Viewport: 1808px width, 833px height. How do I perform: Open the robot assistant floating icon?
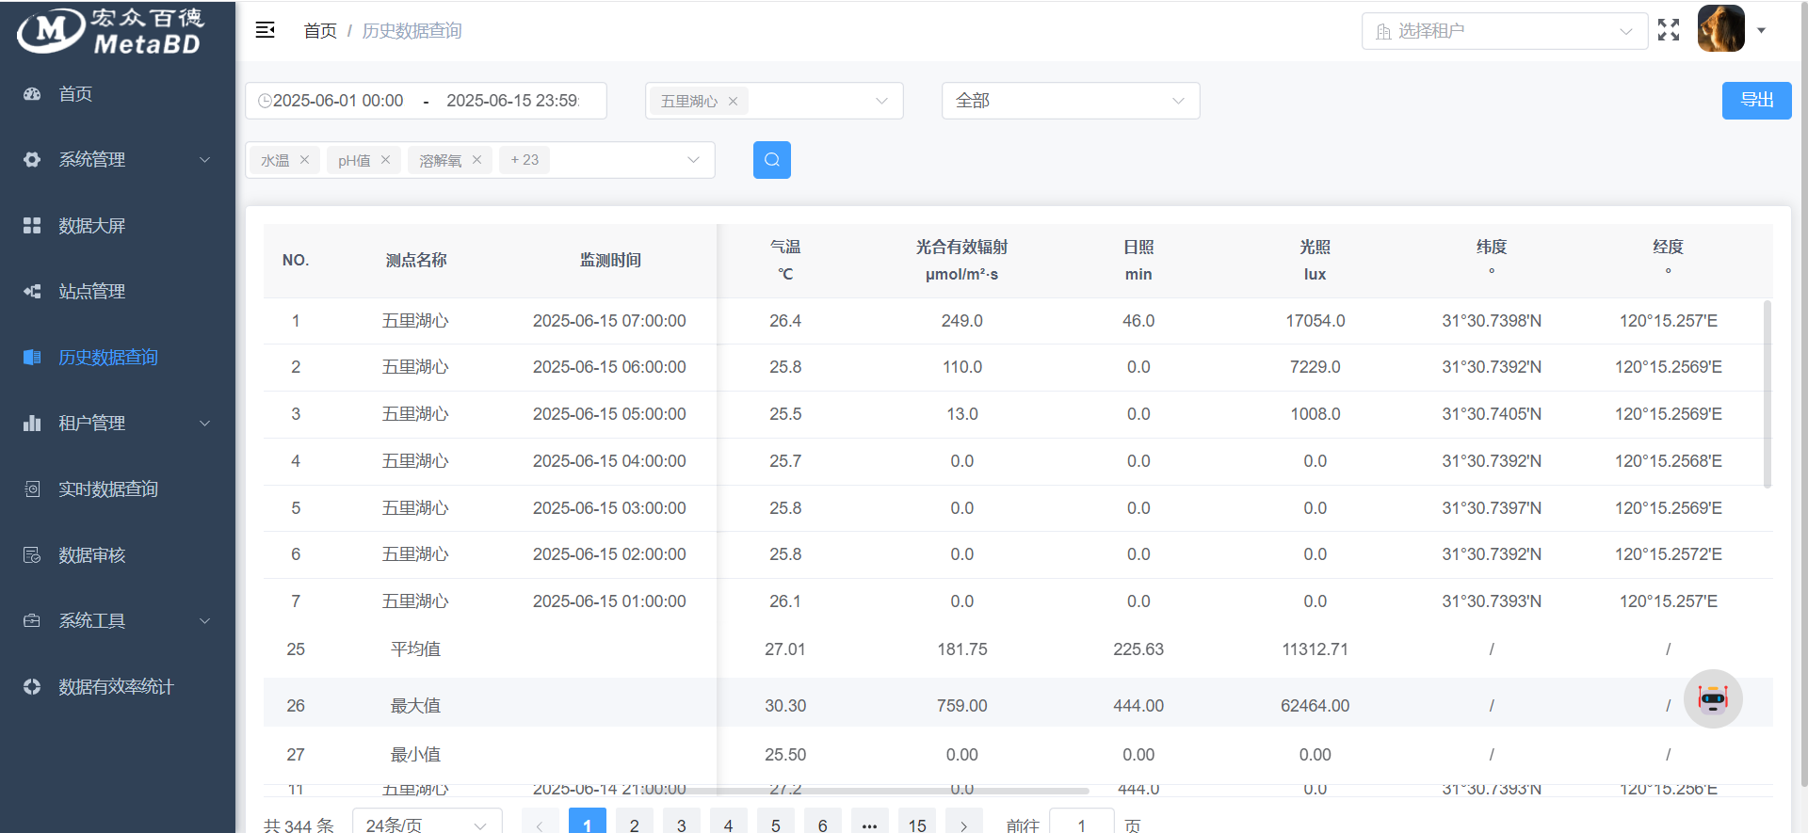[x=1713, y=698]
